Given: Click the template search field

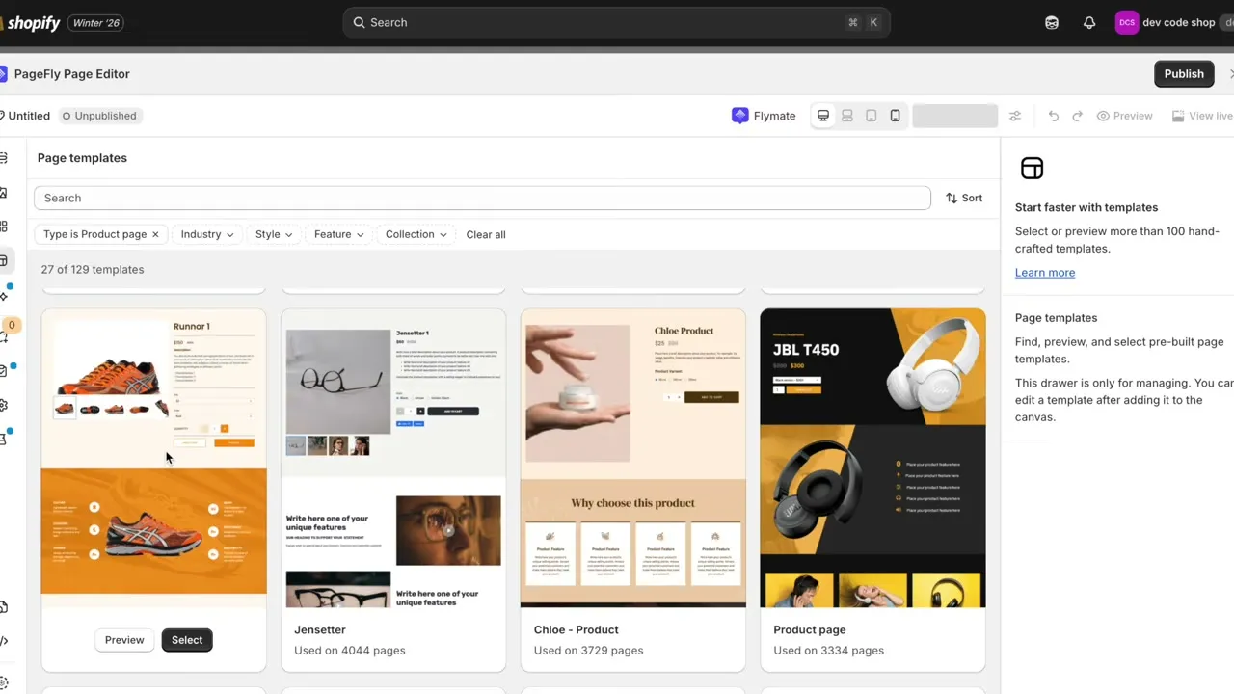Looking at the screenshot, I should click(482, 198).
